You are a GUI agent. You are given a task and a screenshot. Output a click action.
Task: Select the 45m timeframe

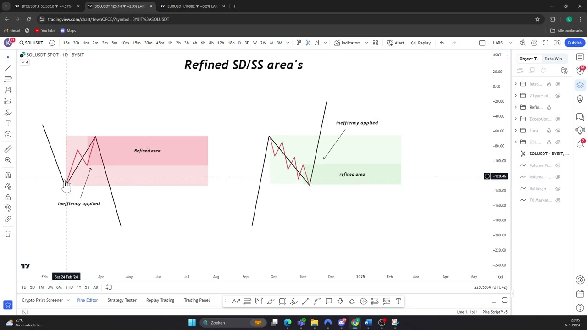coord(160,43)
